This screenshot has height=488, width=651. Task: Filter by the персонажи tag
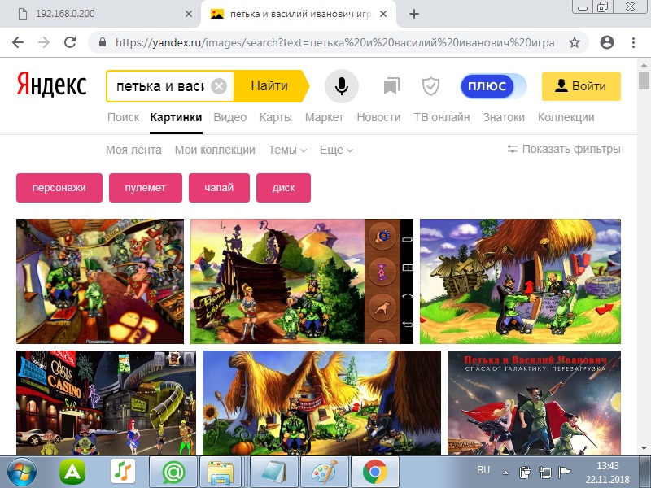(59, 188)
